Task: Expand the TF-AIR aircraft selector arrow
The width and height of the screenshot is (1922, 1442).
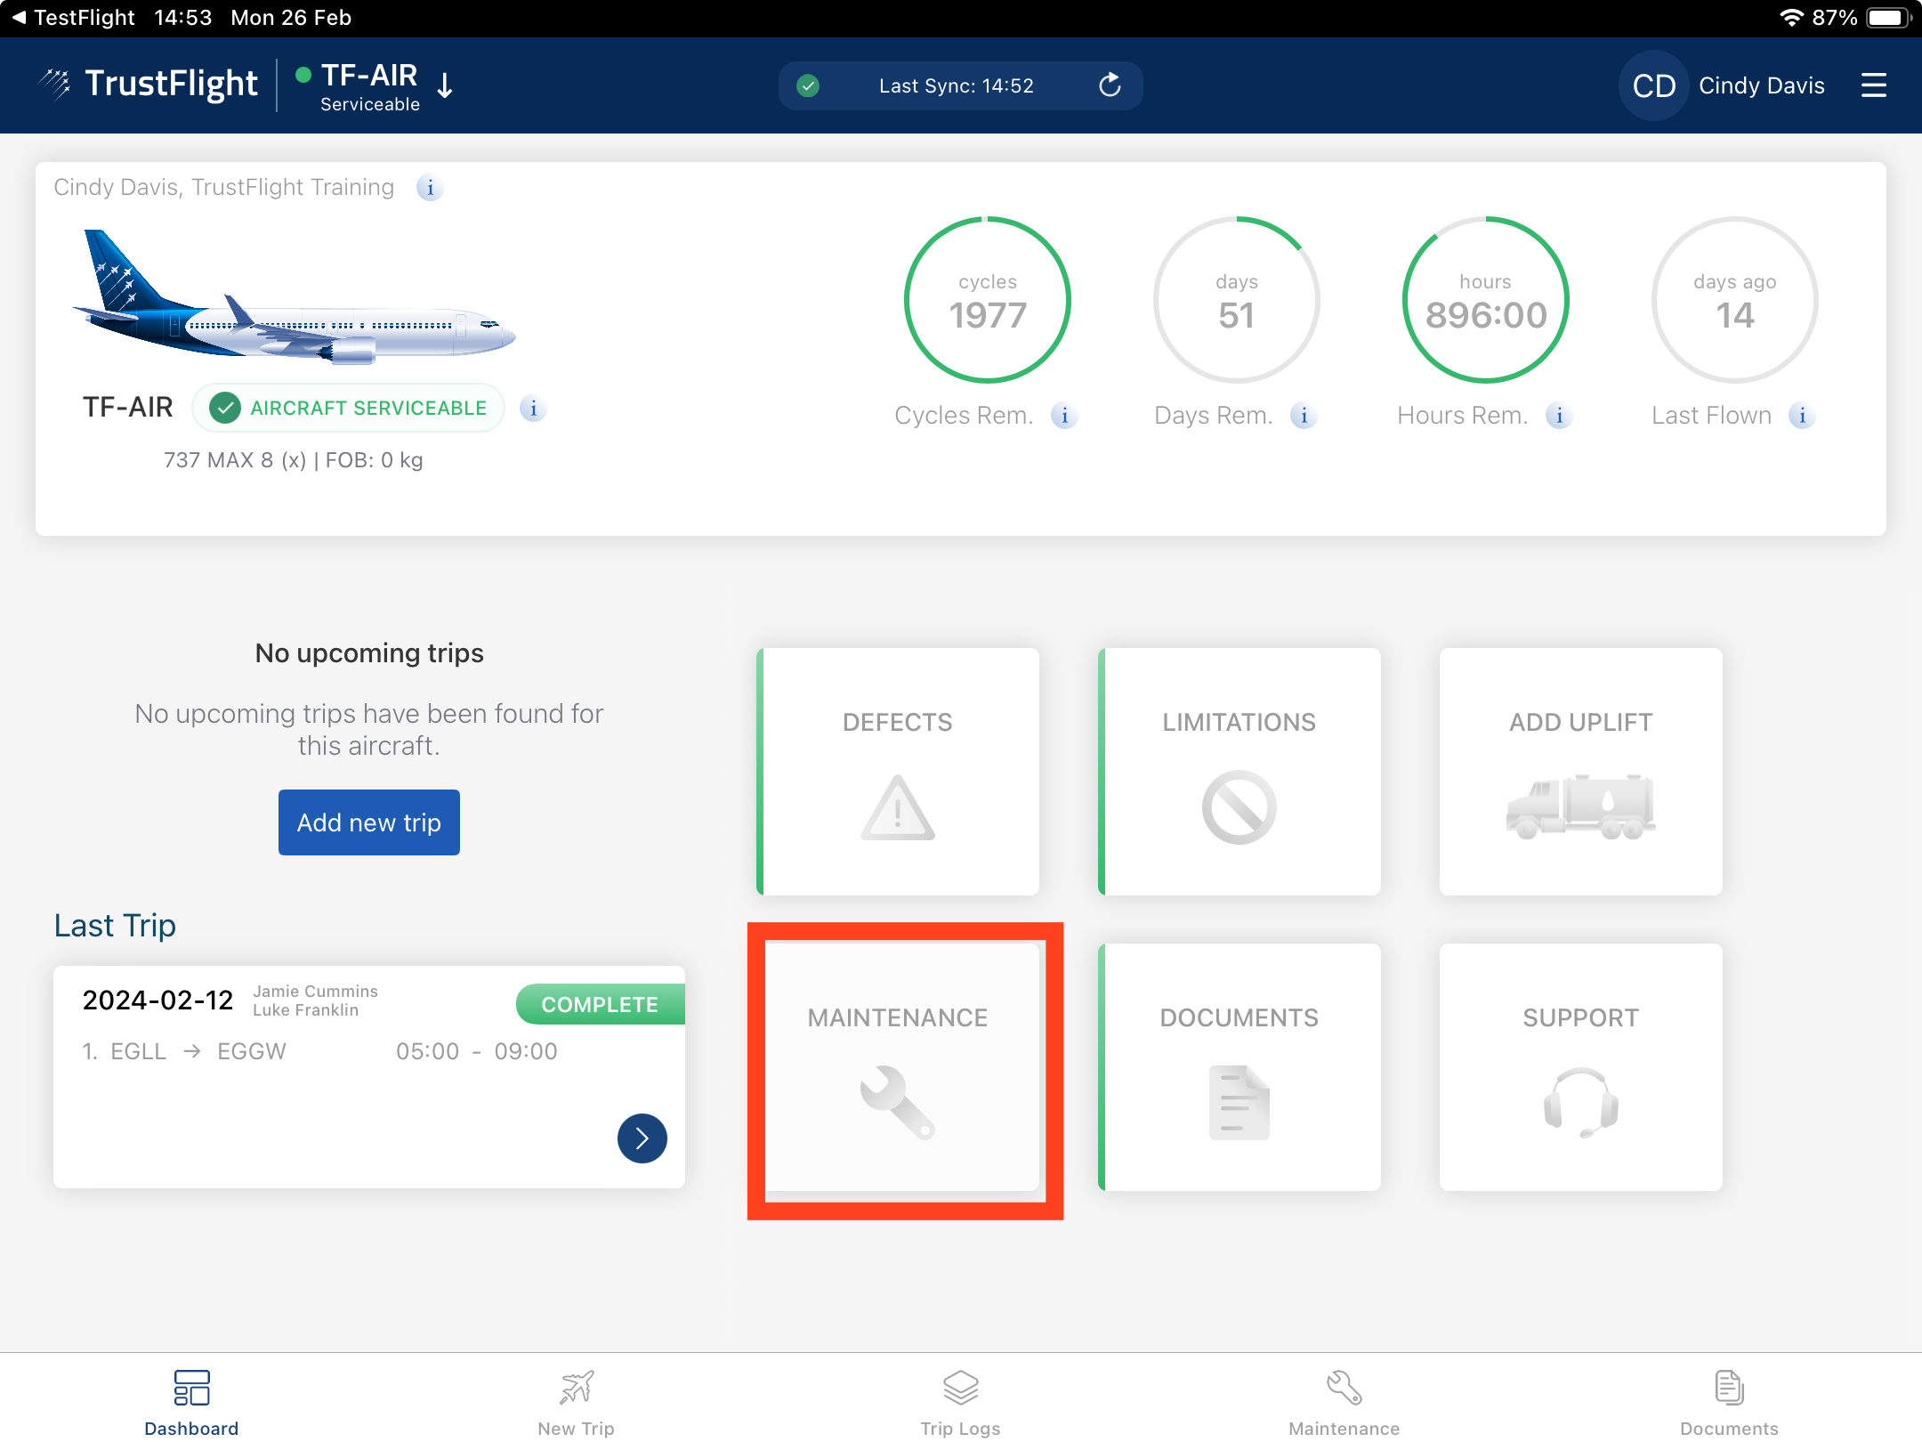Action: coord(445,85)
